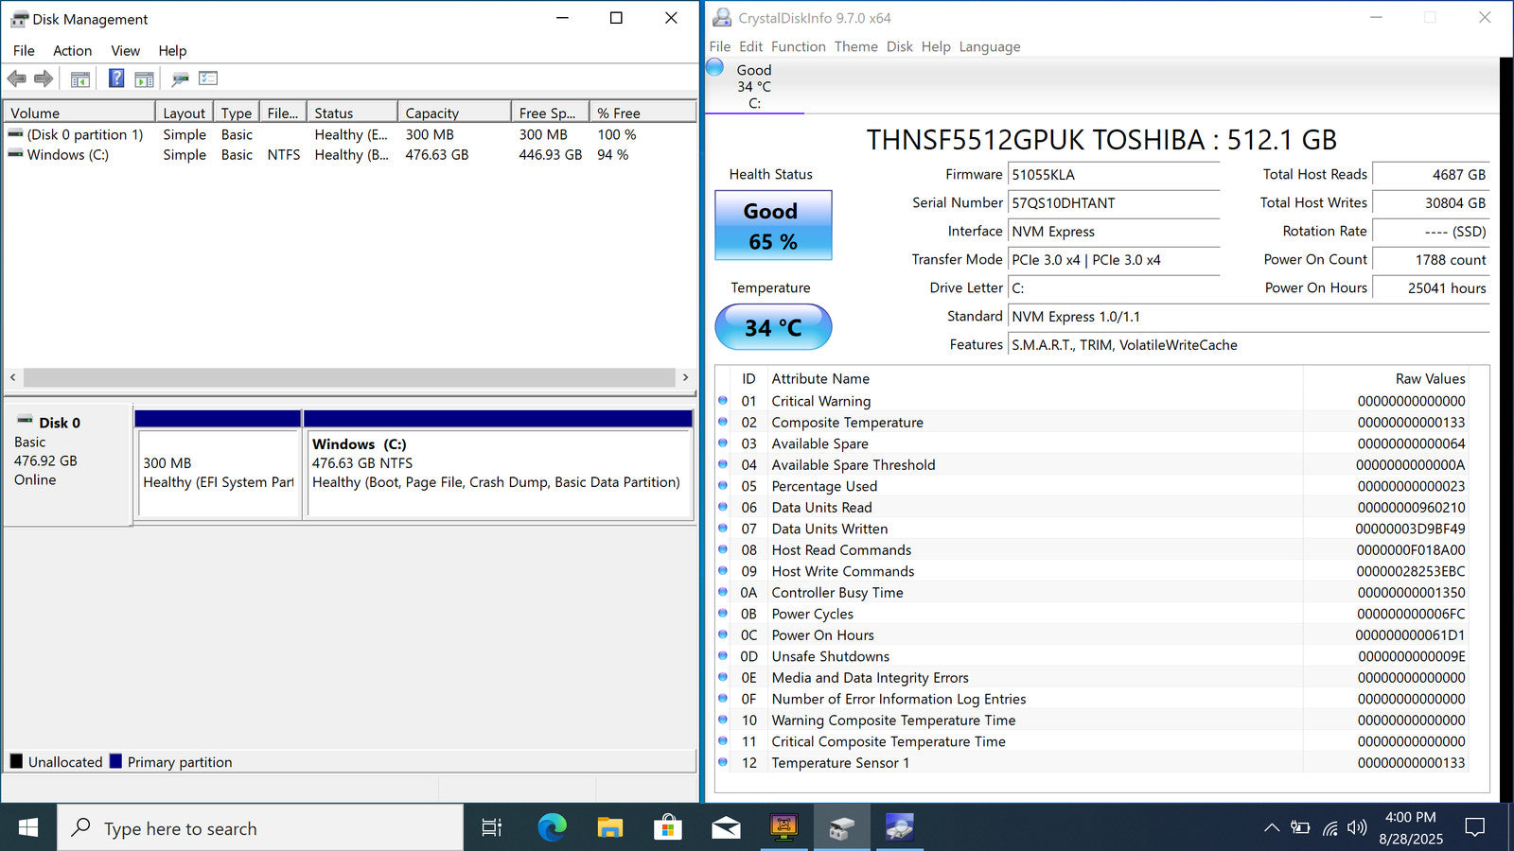Click the Forward arrow in Disk Management
Screen dimensions: 1514x851
(x=44, y=78)
